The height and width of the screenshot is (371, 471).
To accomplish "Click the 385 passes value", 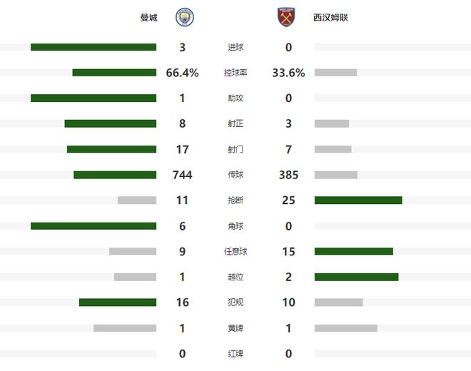I will point(288,175).
